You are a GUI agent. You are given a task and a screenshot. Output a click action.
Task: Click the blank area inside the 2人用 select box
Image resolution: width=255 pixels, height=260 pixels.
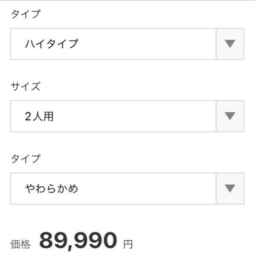click(x=135, y=116)
